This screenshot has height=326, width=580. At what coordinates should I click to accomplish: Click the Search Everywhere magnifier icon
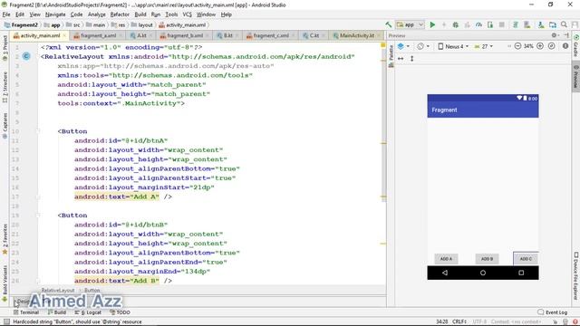(x=564, y=24)
